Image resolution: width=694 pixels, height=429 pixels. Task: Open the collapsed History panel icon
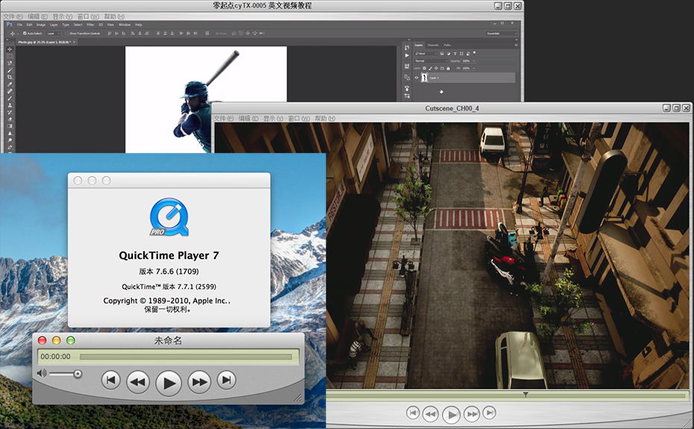click(407, 47)
